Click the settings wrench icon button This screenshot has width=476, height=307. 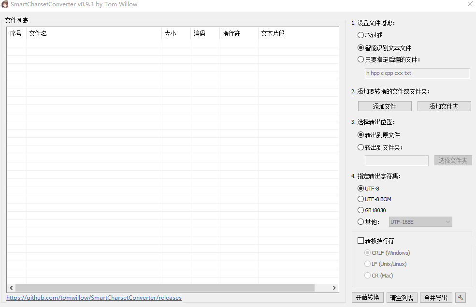click(x=461, y=298)
